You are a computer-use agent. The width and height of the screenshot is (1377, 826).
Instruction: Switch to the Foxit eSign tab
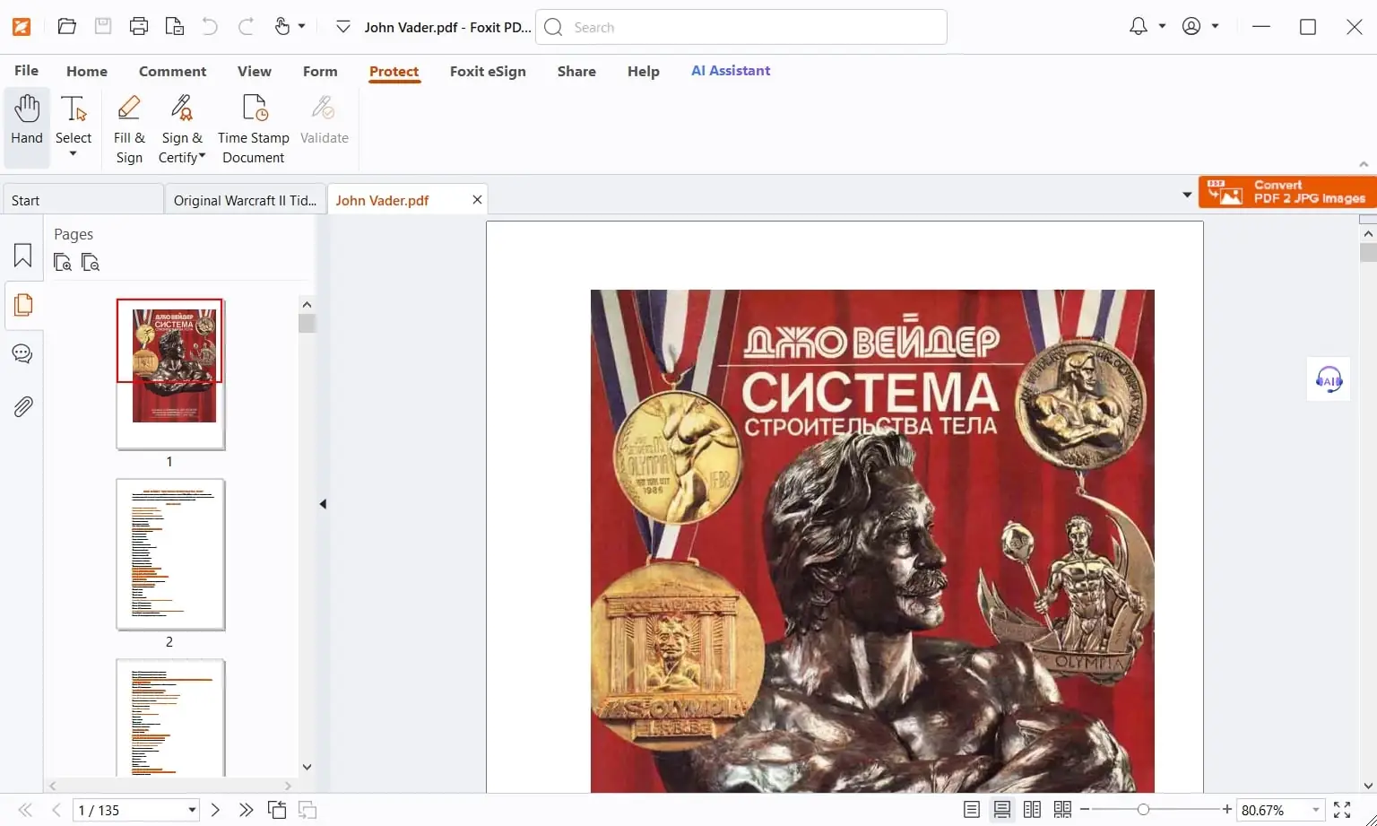[488, 72]
